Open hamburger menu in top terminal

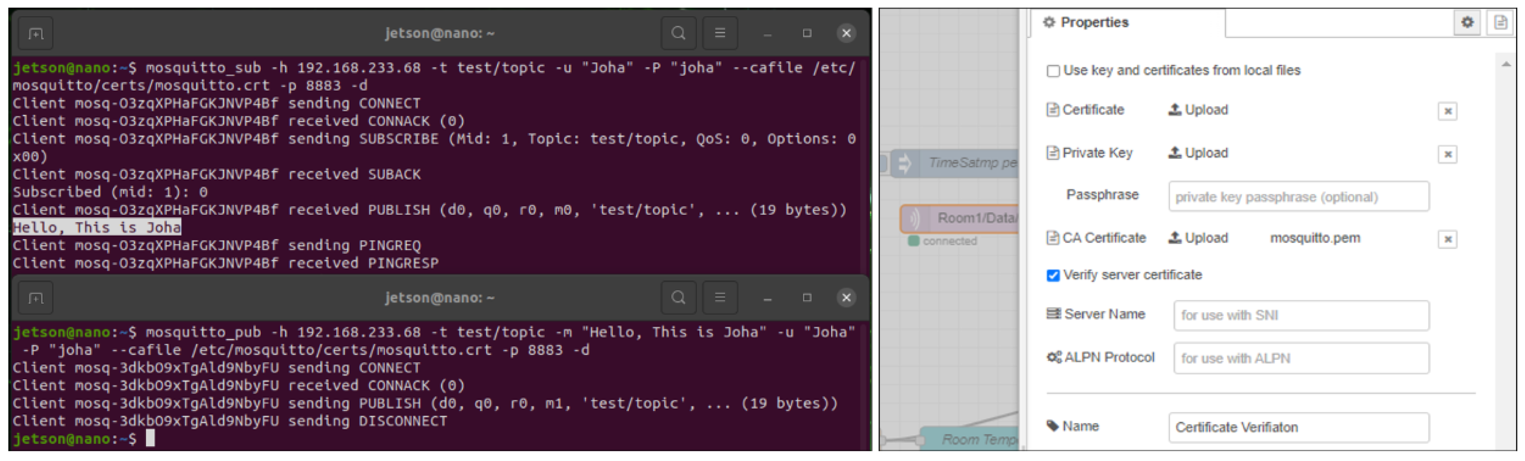(719, 33)
